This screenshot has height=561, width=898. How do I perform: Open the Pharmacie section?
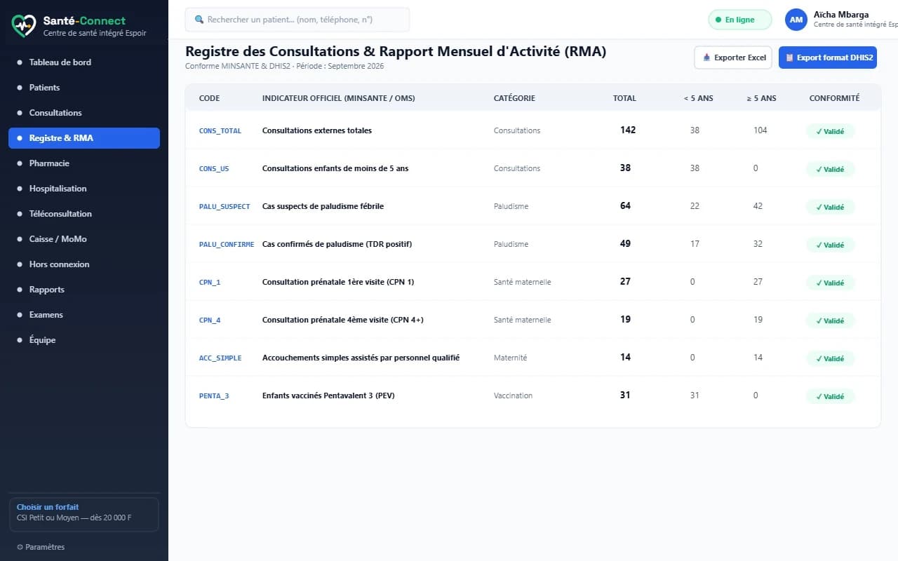(x=84, y=163)
